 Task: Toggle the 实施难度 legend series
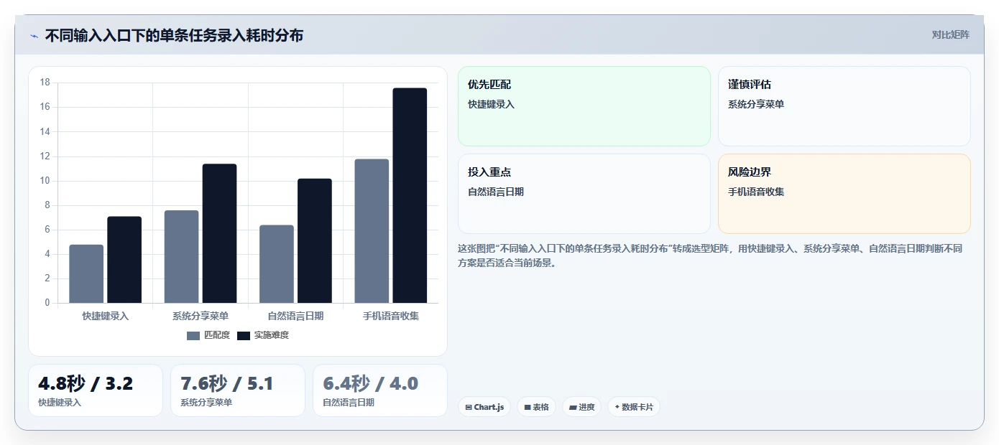click(x=263, y=335)
